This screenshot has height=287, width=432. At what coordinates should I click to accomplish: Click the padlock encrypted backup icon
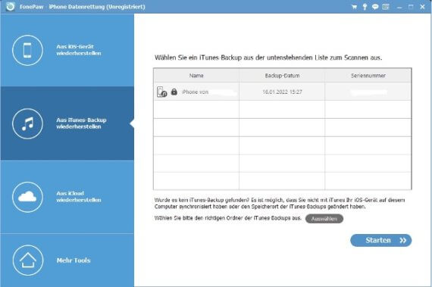pos(174,92)
